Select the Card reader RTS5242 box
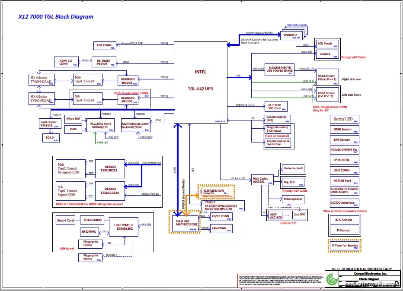Viewport: 403px width, 291px height. click(49, 124)
